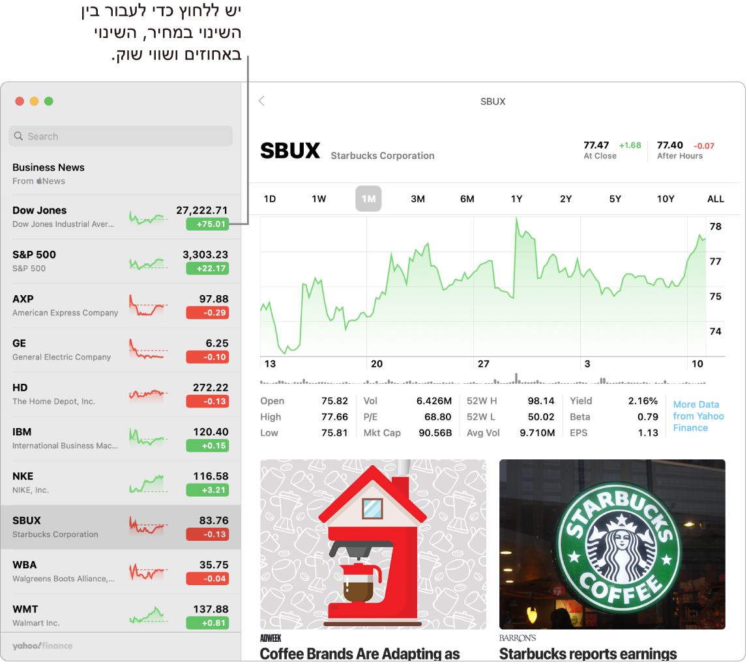Click into the Search field

point(121,136)
